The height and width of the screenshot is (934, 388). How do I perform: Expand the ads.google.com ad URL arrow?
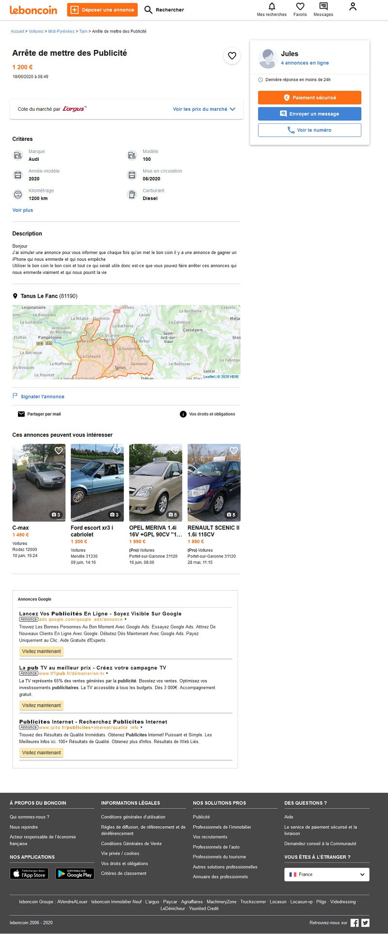click(126, 619)
